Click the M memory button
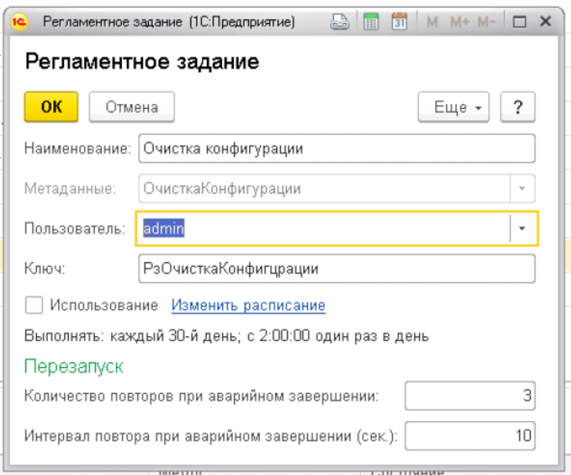This screenshot has width=571, height=475. tap(432, 22)
